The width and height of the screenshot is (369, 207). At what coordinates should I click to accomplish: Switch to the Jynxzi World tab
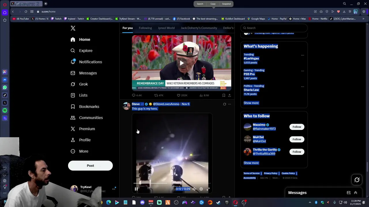coord(166,28)
